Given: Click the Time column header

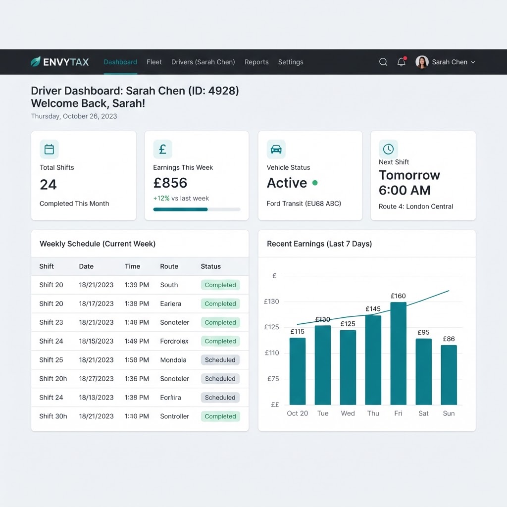Looking at the screenshot, I should click(x=133, y=266).
